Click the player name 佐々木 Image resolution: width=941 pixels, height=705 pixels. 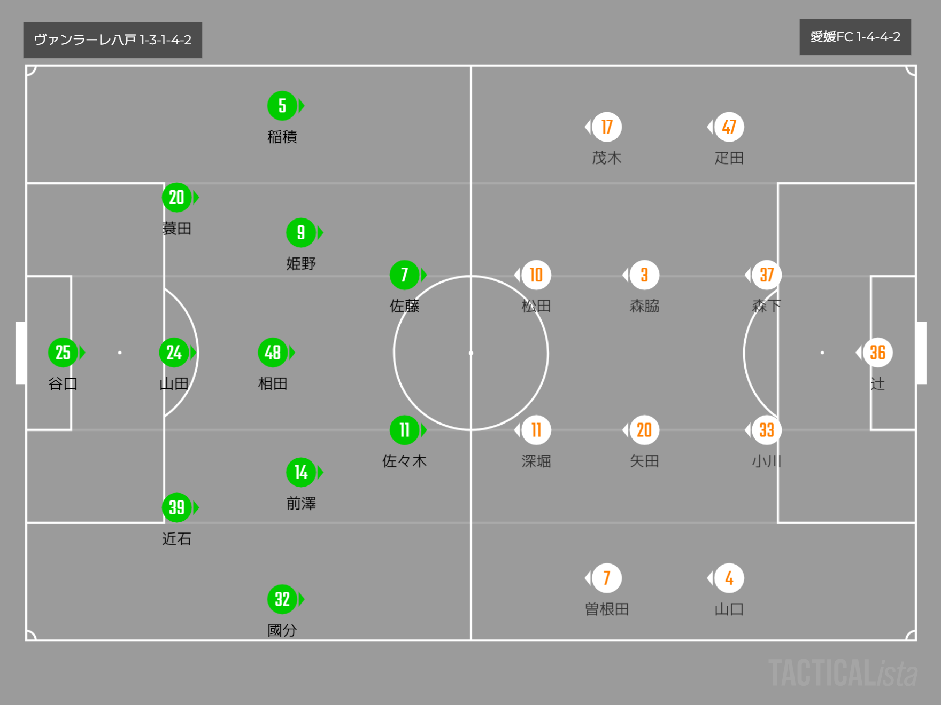[404, 461]
